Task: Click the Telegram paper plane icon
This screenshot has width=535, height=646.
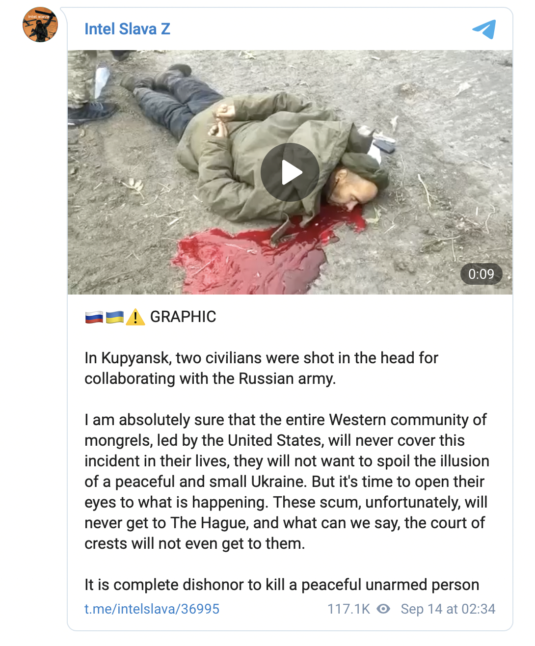Action: click(x=484, y=29)
